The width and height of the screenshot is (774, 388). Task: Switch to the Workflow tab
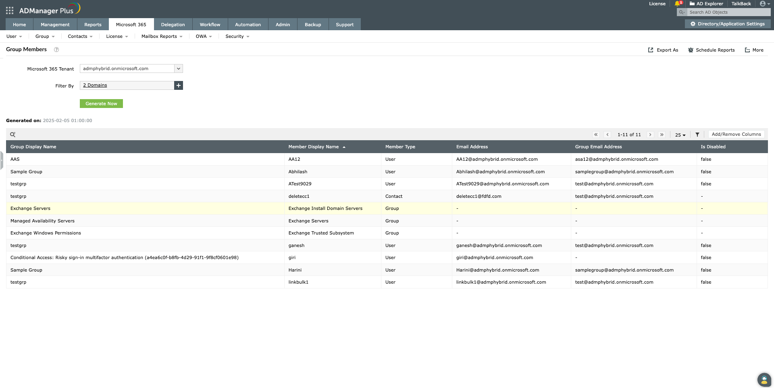(x=210, y=25)
